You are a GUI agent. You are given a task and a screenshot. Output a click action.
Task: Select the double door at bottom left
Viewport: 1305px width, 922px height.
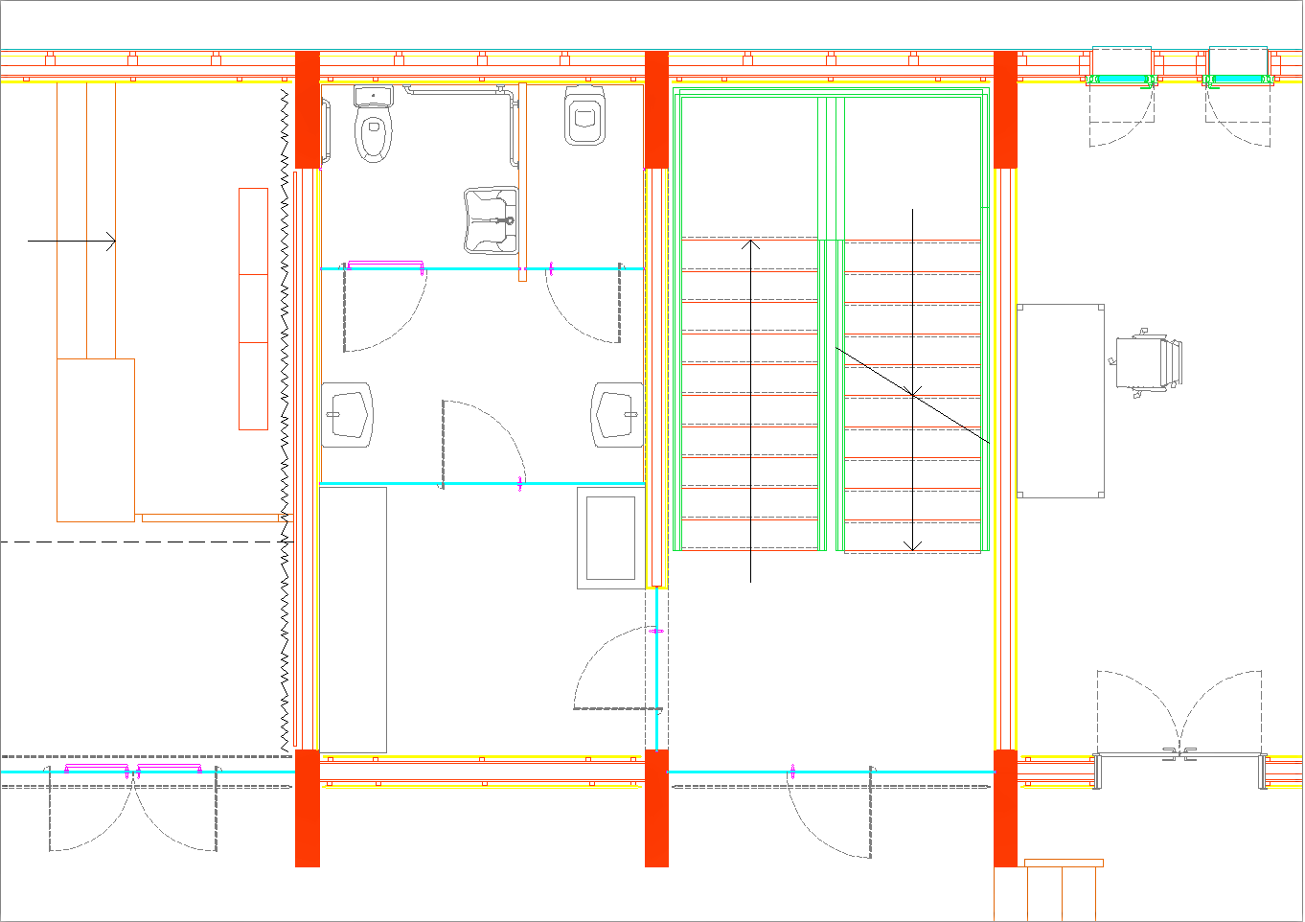(x=132, y=810)
